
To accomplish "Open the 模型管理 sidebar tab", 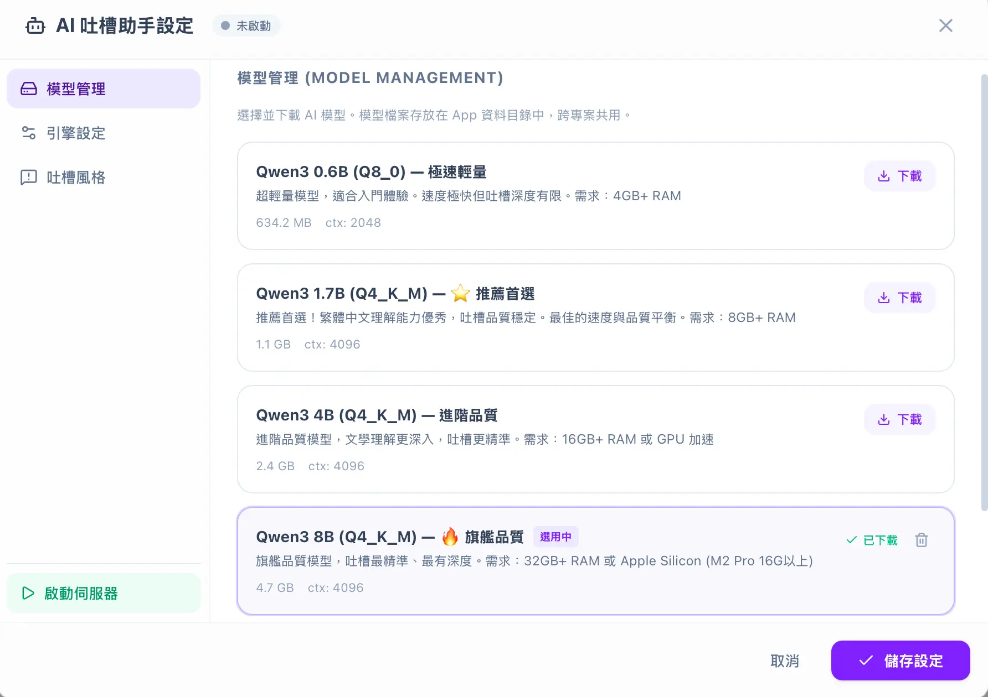I will pyautogui.click(x=104, y=89).
